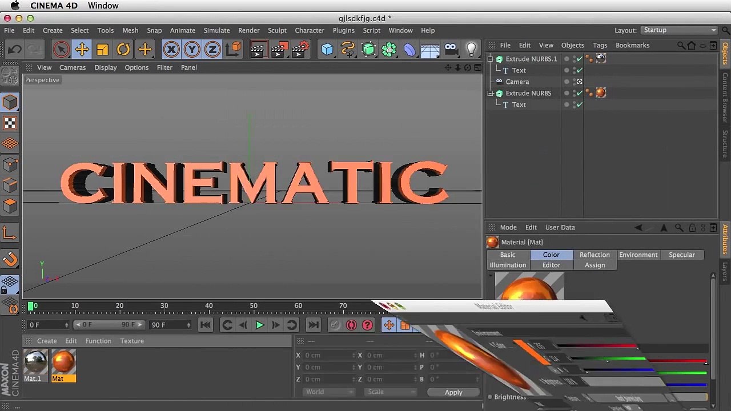
Task: Toggle X axis lock
Action: click(171, 50)
